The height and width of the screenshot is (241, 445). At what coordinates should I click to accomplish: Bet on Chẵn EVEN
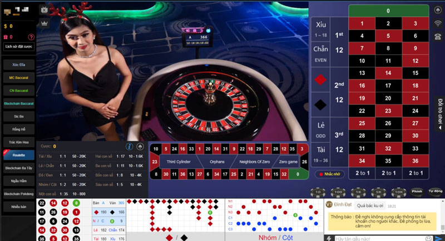pyautogui.click(x=321, y=54)
